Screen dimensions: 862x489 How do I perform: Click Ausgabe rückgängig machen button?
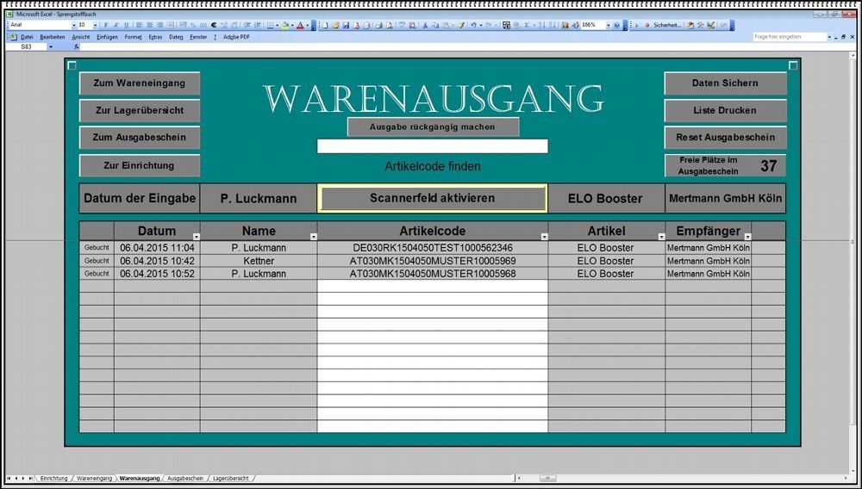pos(433,127)
